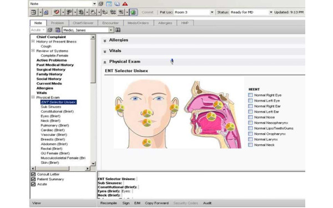This screenshot has height=208, width=333.
Task: Switch to the ChartViewer tab
Action: pyautogui.click(x=83, y=23)
